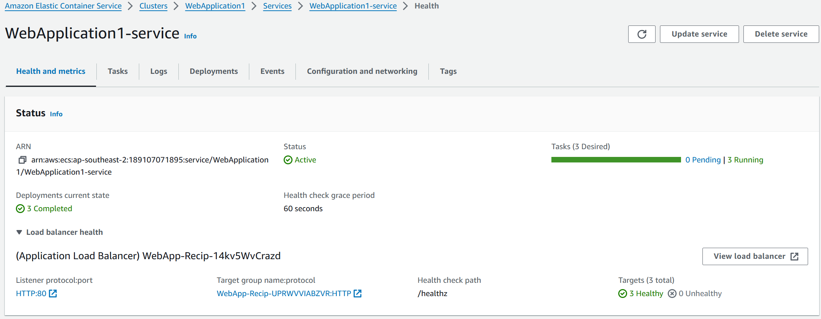Viewport: 821px width, 319px height.
Task: Open the 3 Running tasks link
Action: (x=745, y=160)
